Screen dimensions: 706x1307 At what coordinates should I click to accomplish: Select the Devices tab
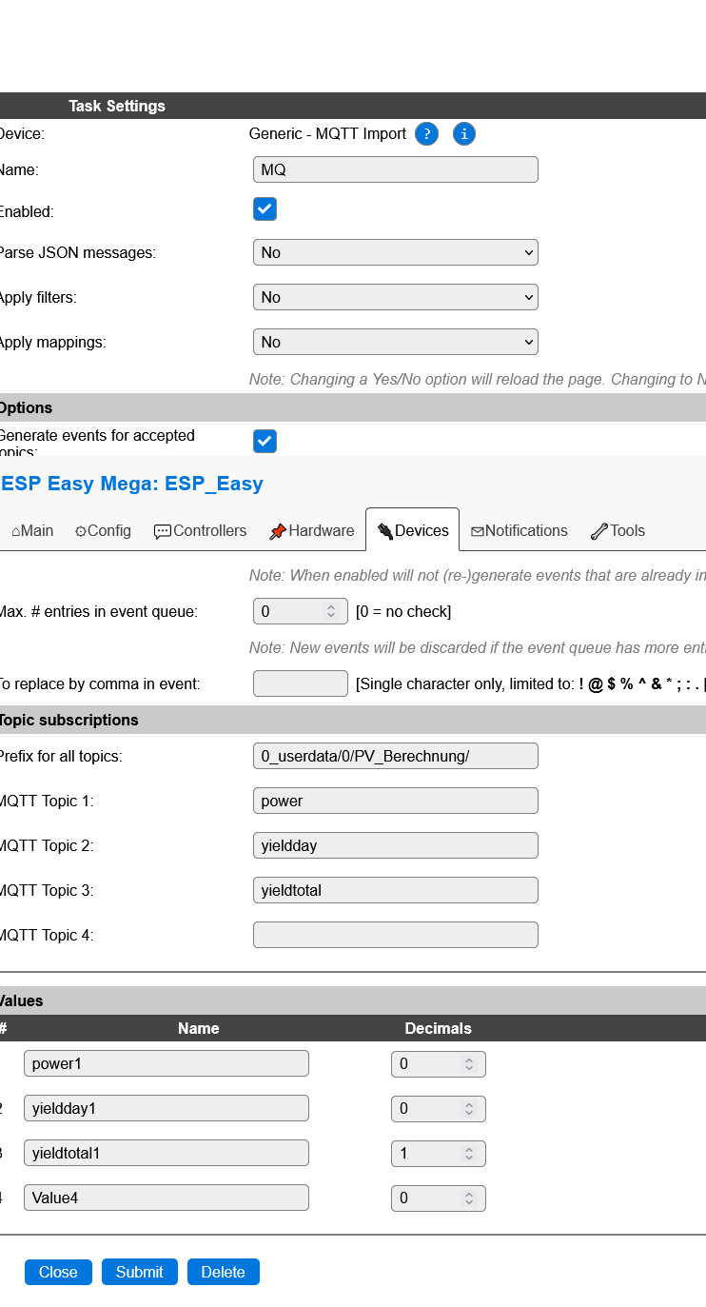tap(412, 530)
